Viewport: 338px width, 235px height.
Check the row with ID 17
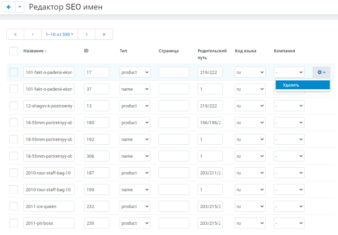[x=14, y=72]
